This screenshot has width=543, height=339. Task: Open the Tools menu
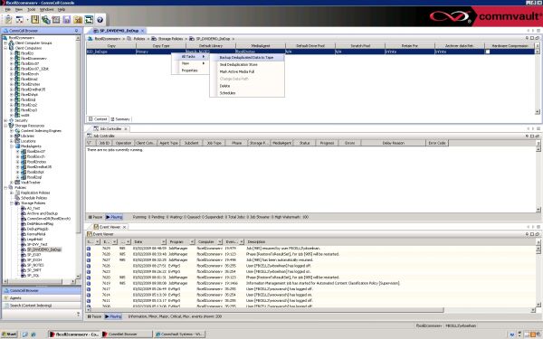click(32, 9)
